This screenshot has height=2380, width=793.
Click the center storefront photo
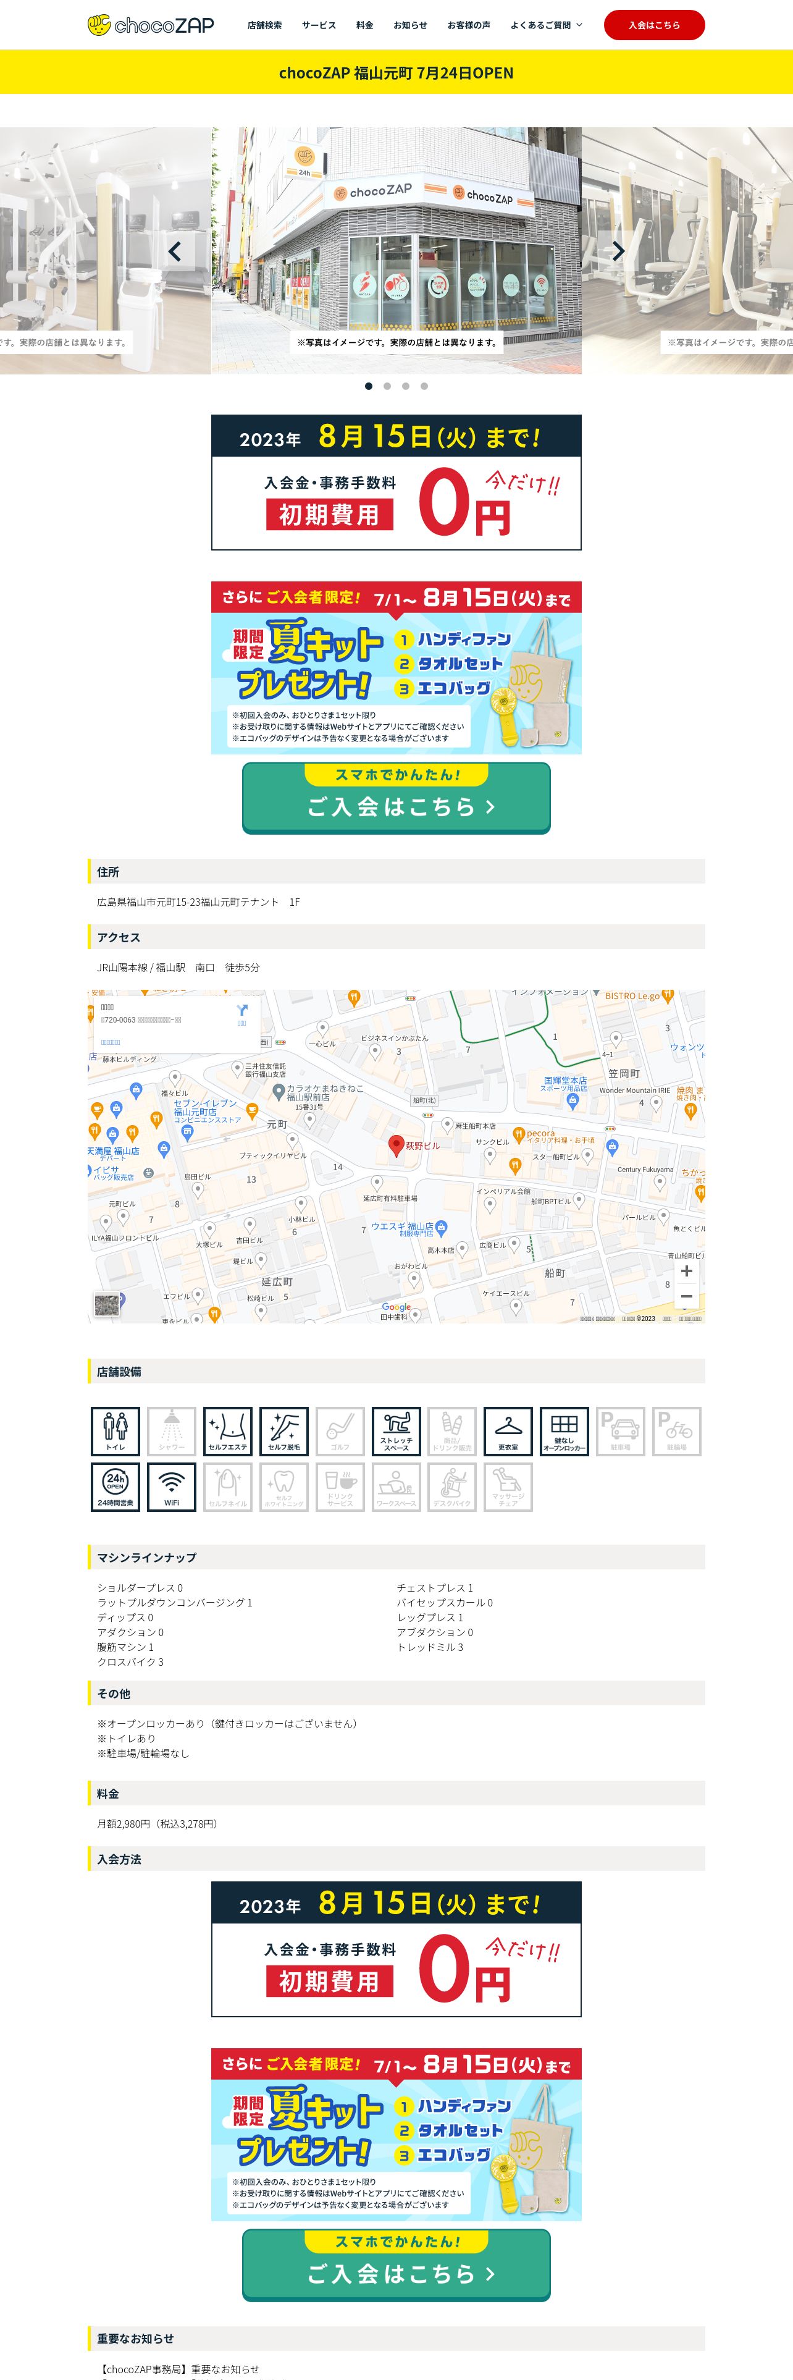pyautogui.click(x=396, y=250)
